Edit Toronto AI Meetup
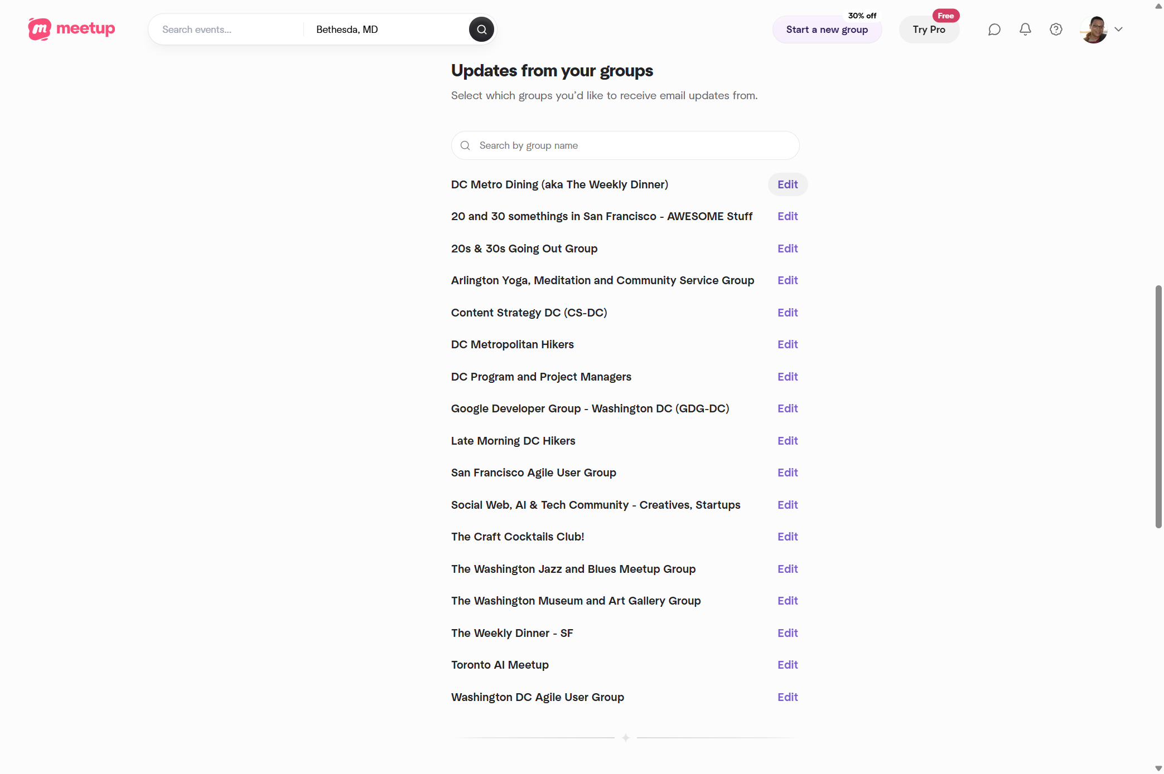The height and width of the screenshot is (774, 1164). point(788,665)
